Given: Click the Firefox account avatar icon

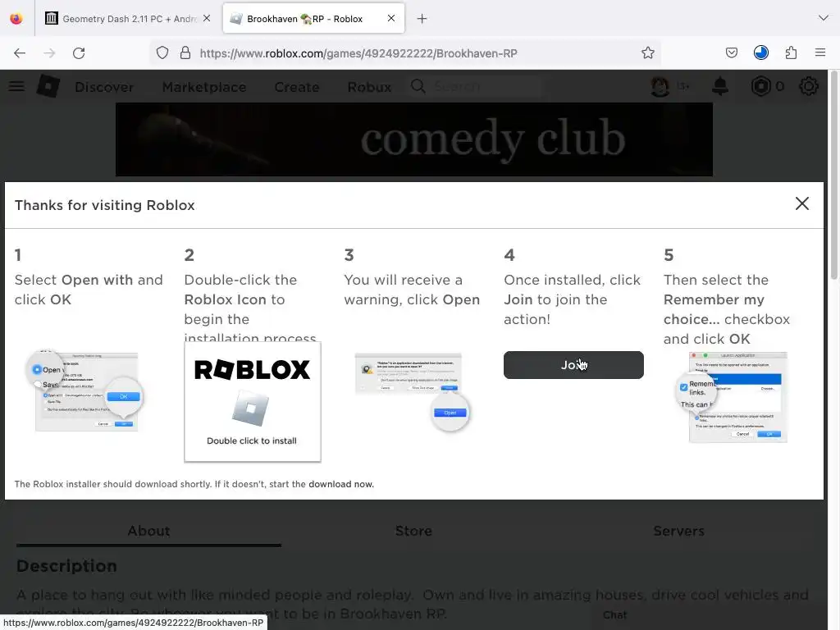Looking at the screenshot, I should click(760, 52).
